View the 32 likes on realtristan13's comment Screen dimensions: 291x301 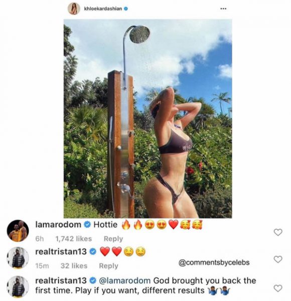coord(74,266)
